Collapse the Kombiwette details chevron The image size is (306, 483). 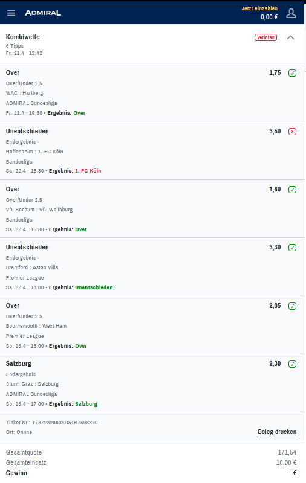[290, 37]
